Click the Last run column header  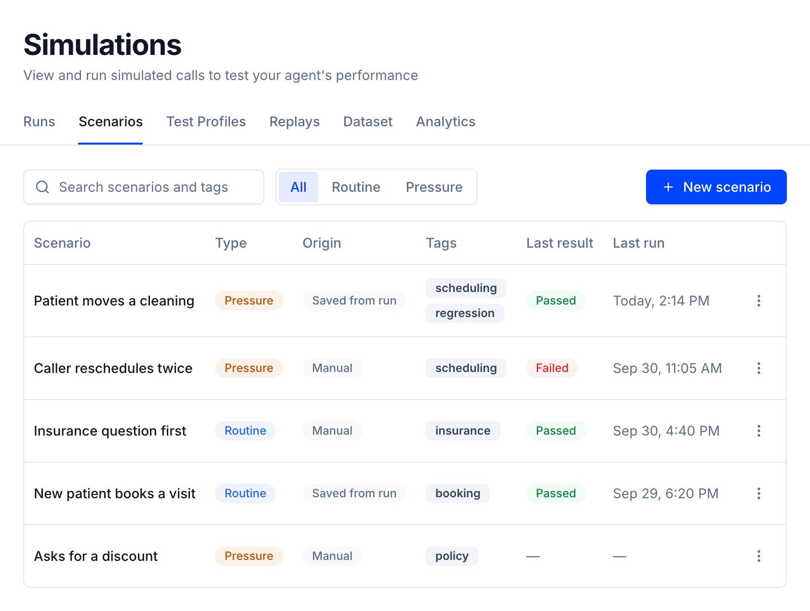639,243
